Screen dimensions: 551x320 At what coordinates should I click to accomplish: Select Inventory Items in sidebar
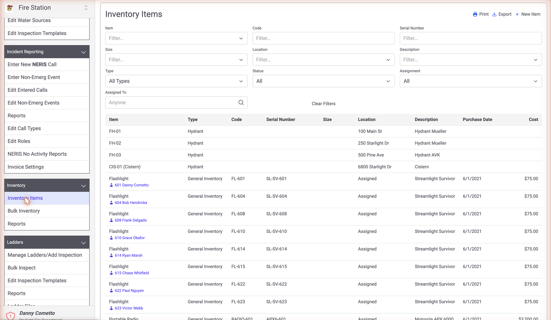(x=47, y=198)
